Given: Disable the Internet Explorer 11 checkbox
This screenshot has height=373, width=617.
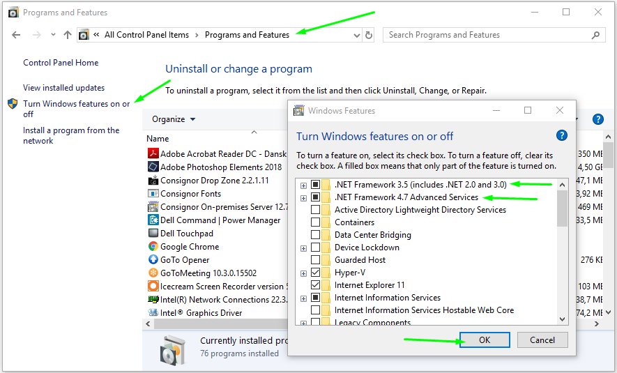Looking at the screenshot, I should (316, 285).
